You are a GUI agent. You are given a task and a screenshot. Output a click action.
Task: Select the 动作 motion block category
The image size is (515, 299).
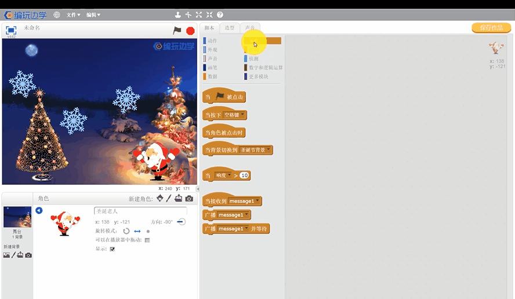point(212,41)
